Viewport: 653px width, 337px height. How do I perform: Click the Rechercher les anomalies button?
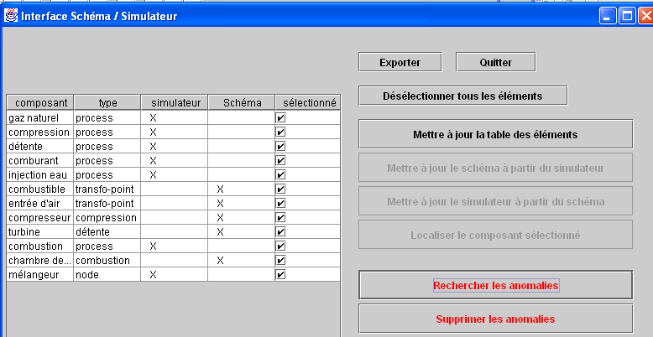495,285
